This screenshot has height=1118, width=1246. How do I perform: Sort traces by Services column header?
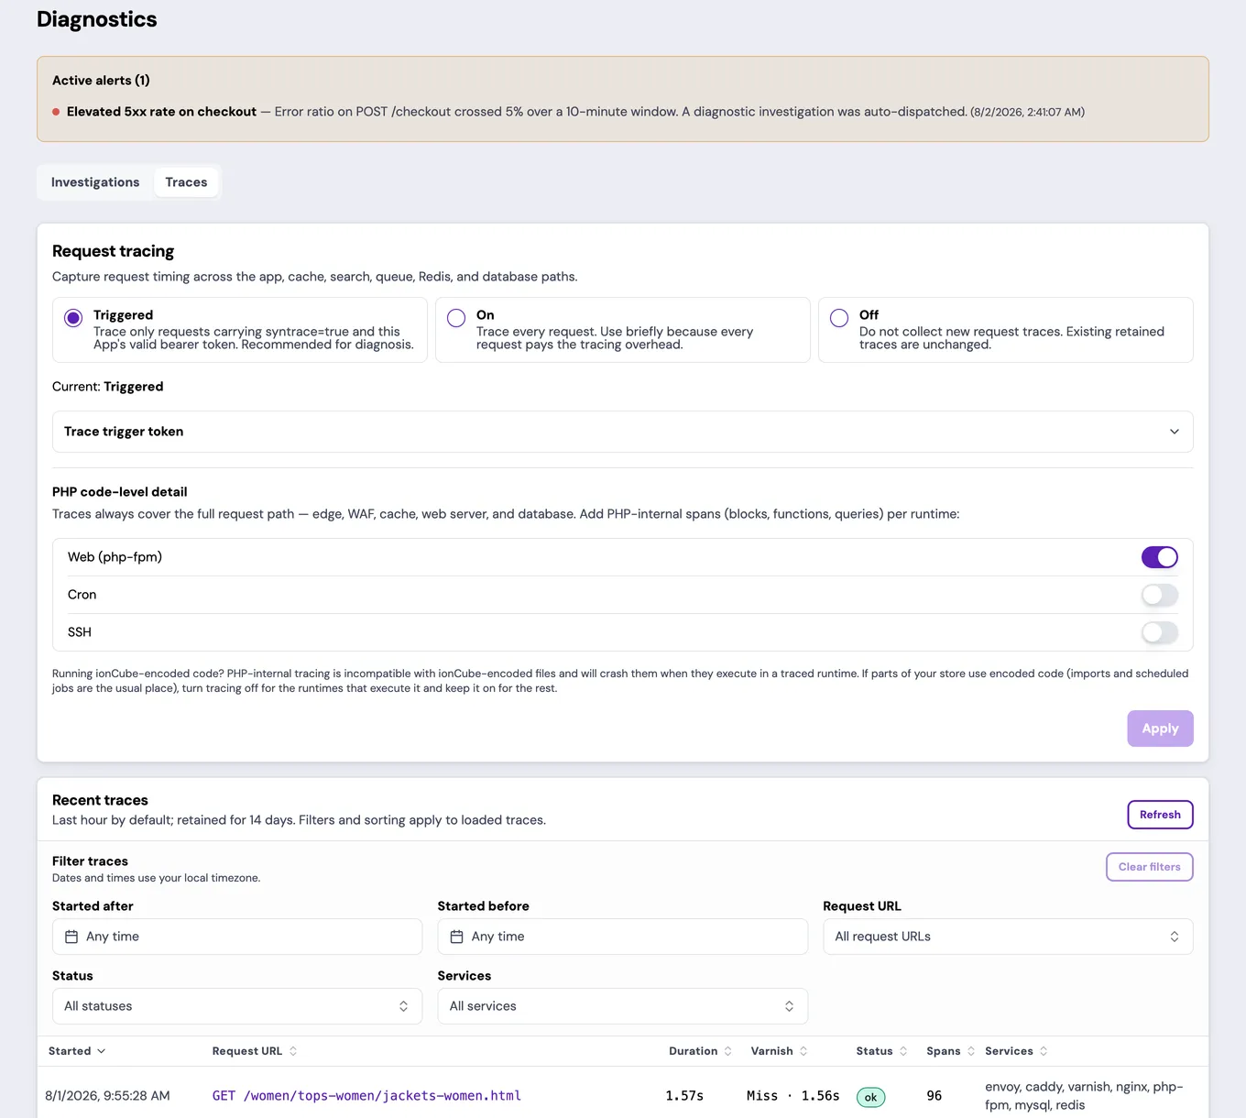click(1016, 1051)
